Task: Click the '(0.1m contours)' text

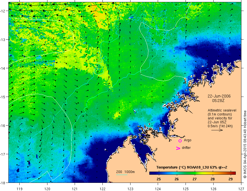Action: 220,114
